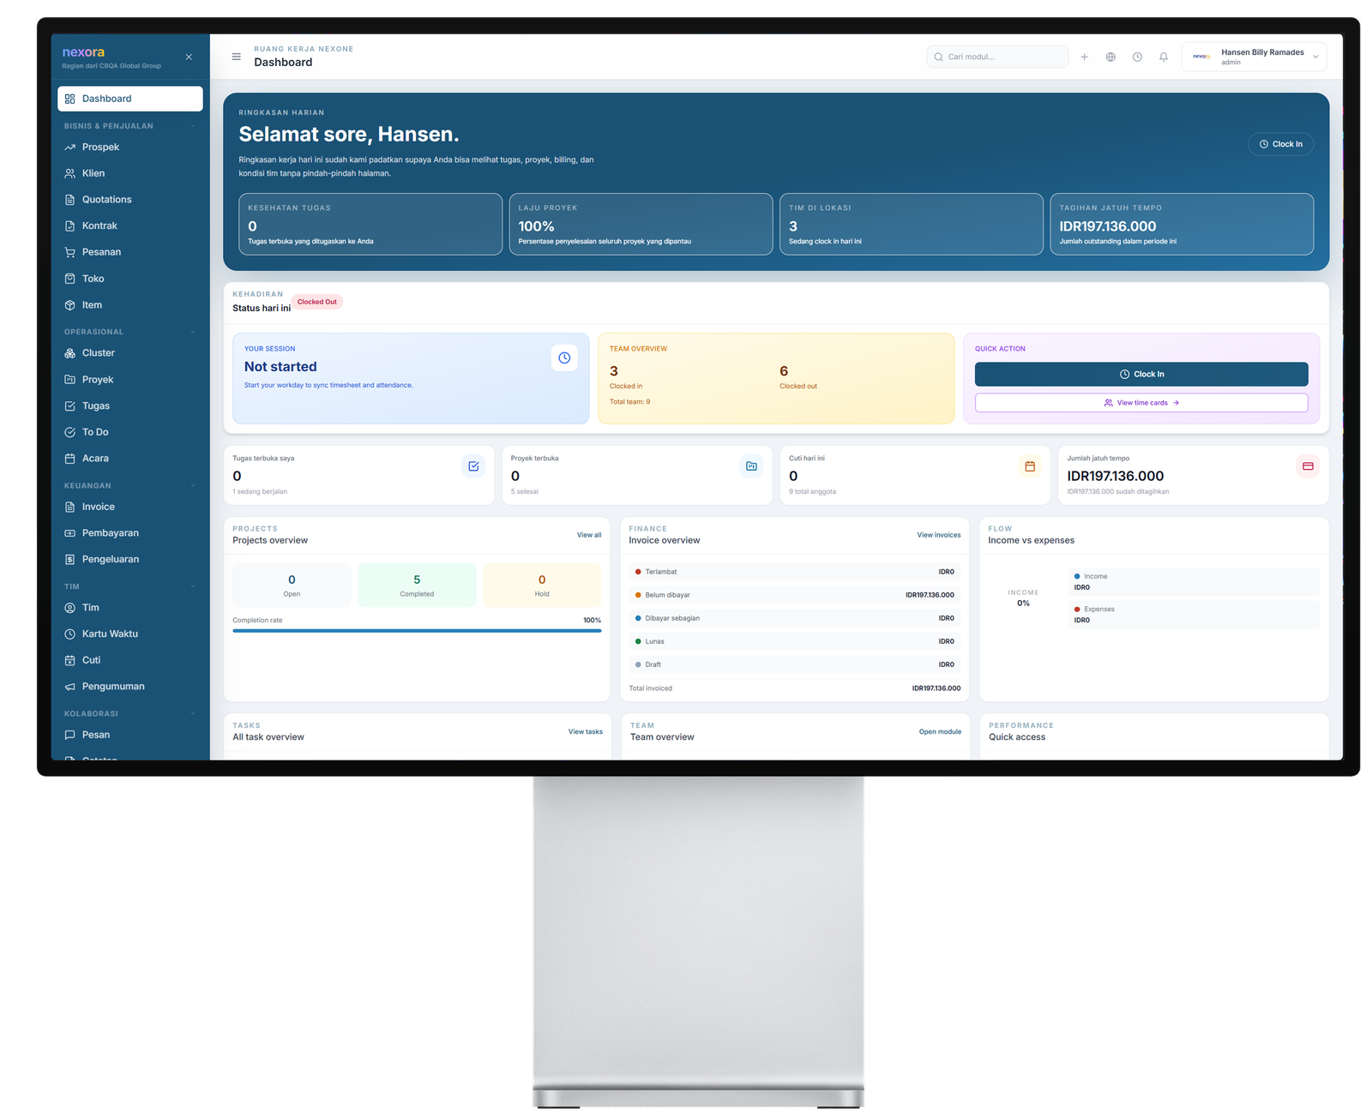Click the Clocked Out status badge
This screenshot has width=1372, height=1118.
pos(317,302)
